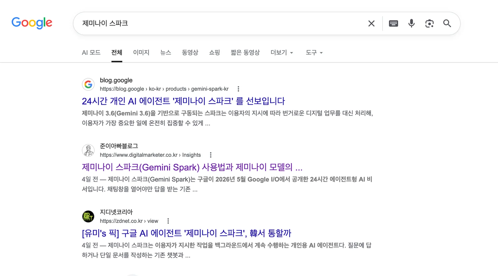Screen dimensions: 498x276
Task: Click the snippet starting 제미나이 3.6(Gemini 3.6)
Action: click(x=228, y=118)
